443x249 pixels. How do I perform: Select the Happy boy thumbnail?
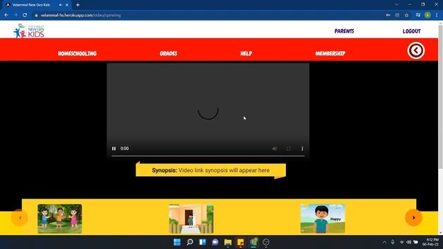323,219
